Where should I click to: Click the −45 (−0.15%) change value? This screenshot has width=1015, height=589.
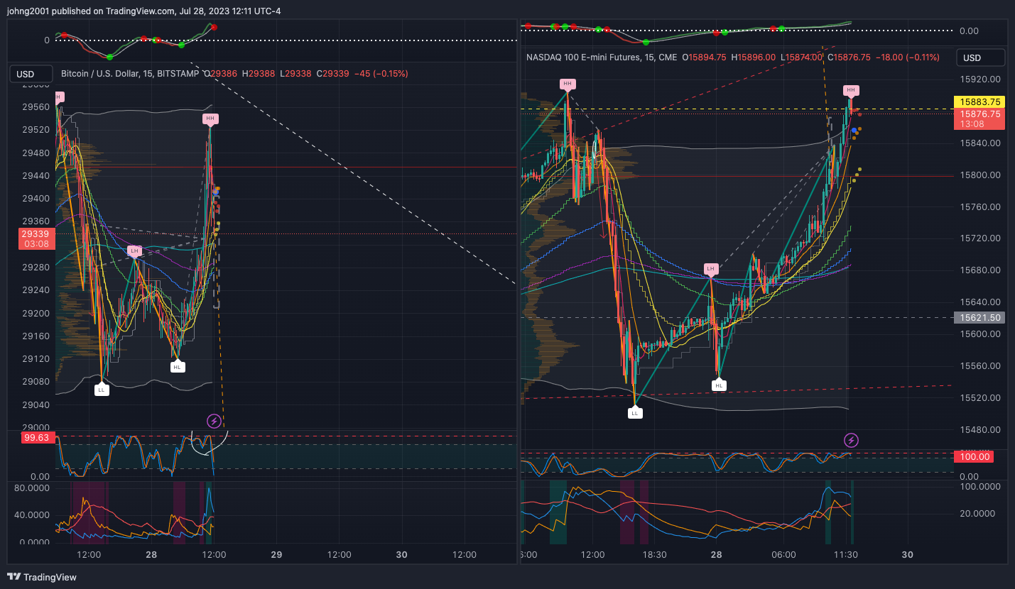tap(381, 74)
